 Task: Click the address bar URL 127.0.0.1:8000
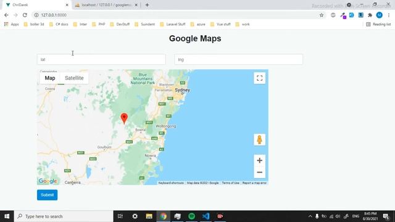(54, 15)
